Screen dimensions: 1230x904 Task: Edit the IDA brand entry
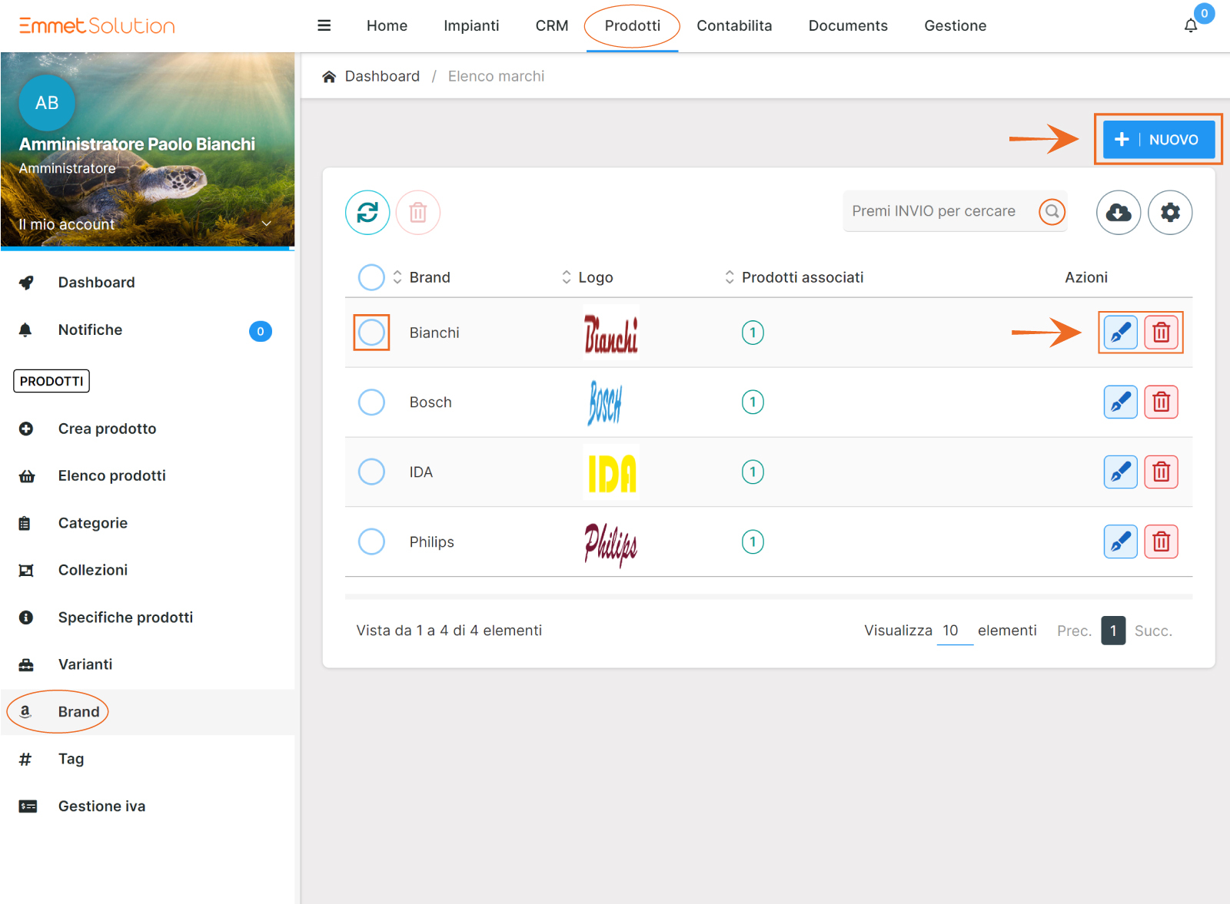(1120, 472)
